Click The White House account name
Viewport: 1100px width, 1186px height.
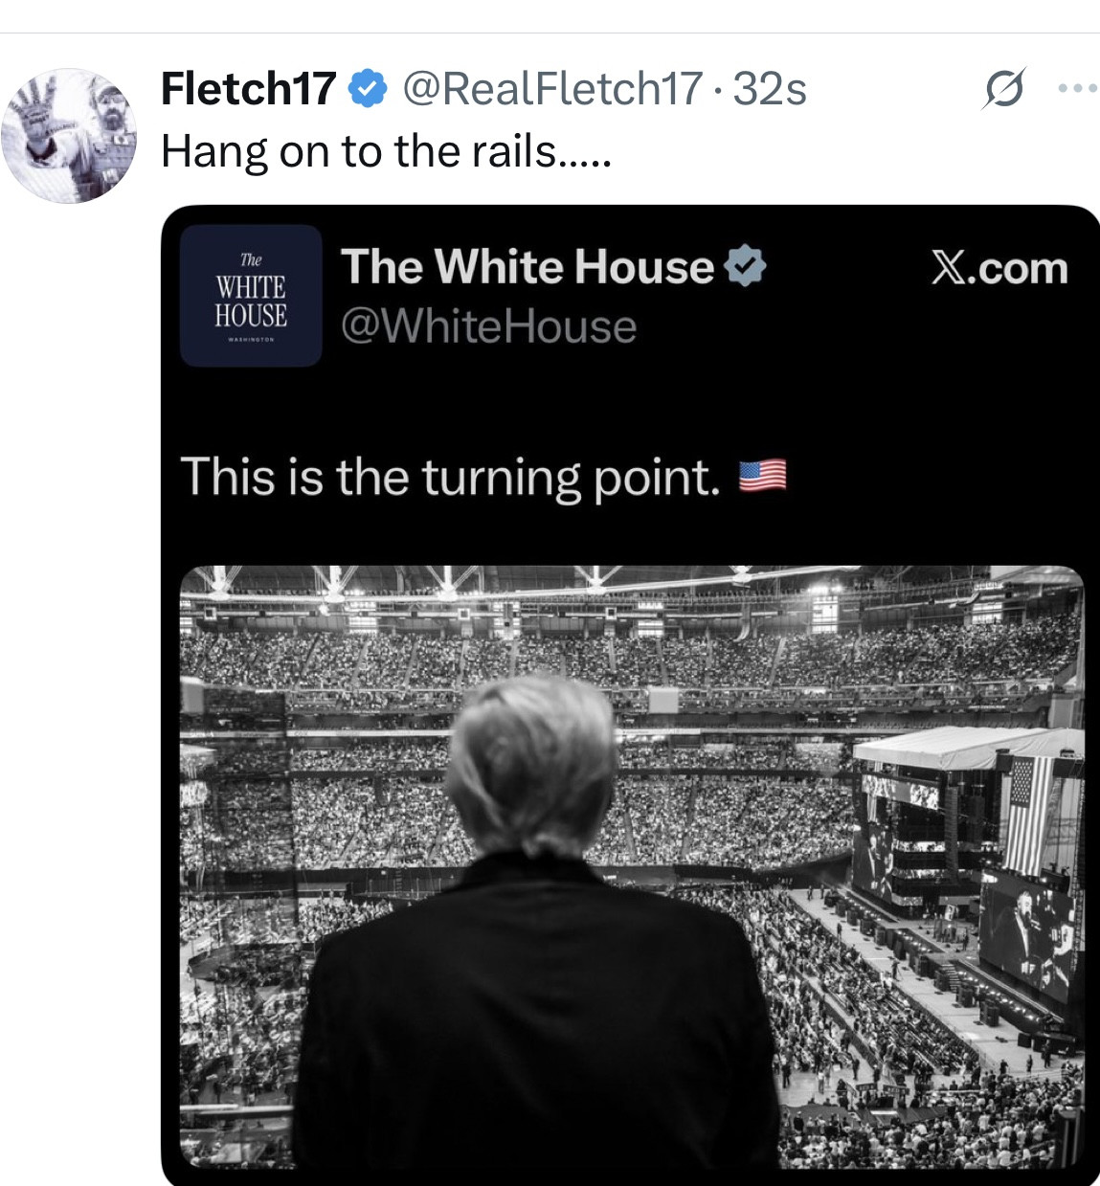pyautogui.click(x=527, y=266)
